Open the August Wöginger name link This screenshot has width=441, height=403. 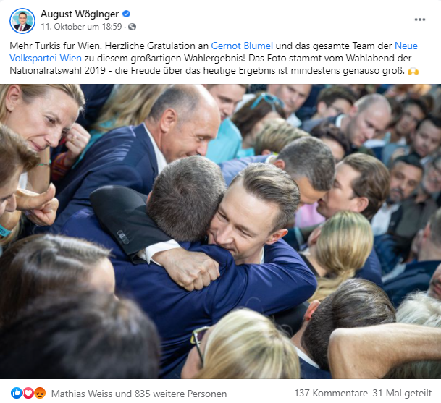(80, 14)
